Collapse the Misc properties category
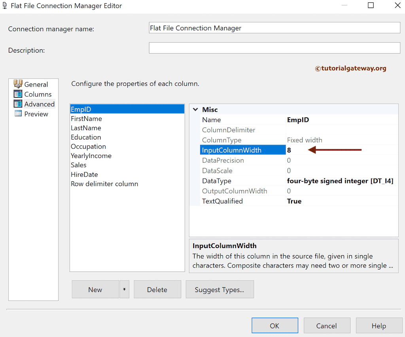The height and width of the screenshot is (337, 405). tap(195, 109)
